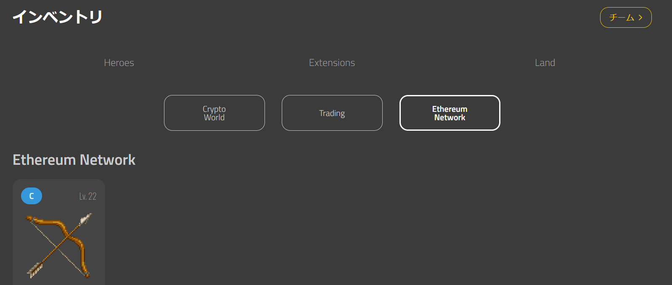Click the wooden bow's upper grip end
This screenshot has width=672, height=285.
tap(30, 219)
